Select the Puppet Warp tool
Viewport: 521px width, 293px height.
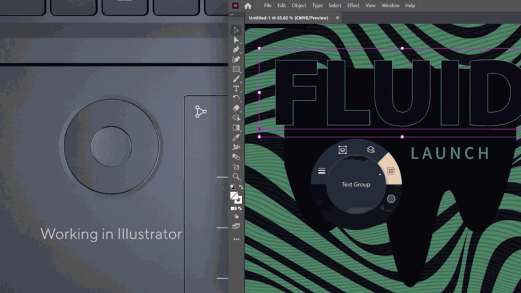[236, 147]
